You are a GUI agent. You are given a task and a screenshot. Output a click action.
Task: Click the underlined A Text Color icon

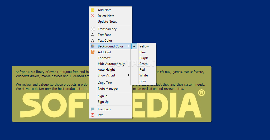pyautogui.click(x=93, y=41)
